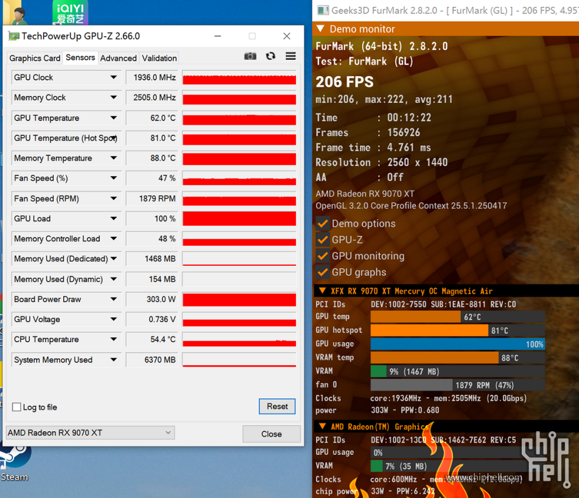Toggle the Demo options checkbox in FurMark
This screenshot has width=579, height=498.
coord(323,224)
